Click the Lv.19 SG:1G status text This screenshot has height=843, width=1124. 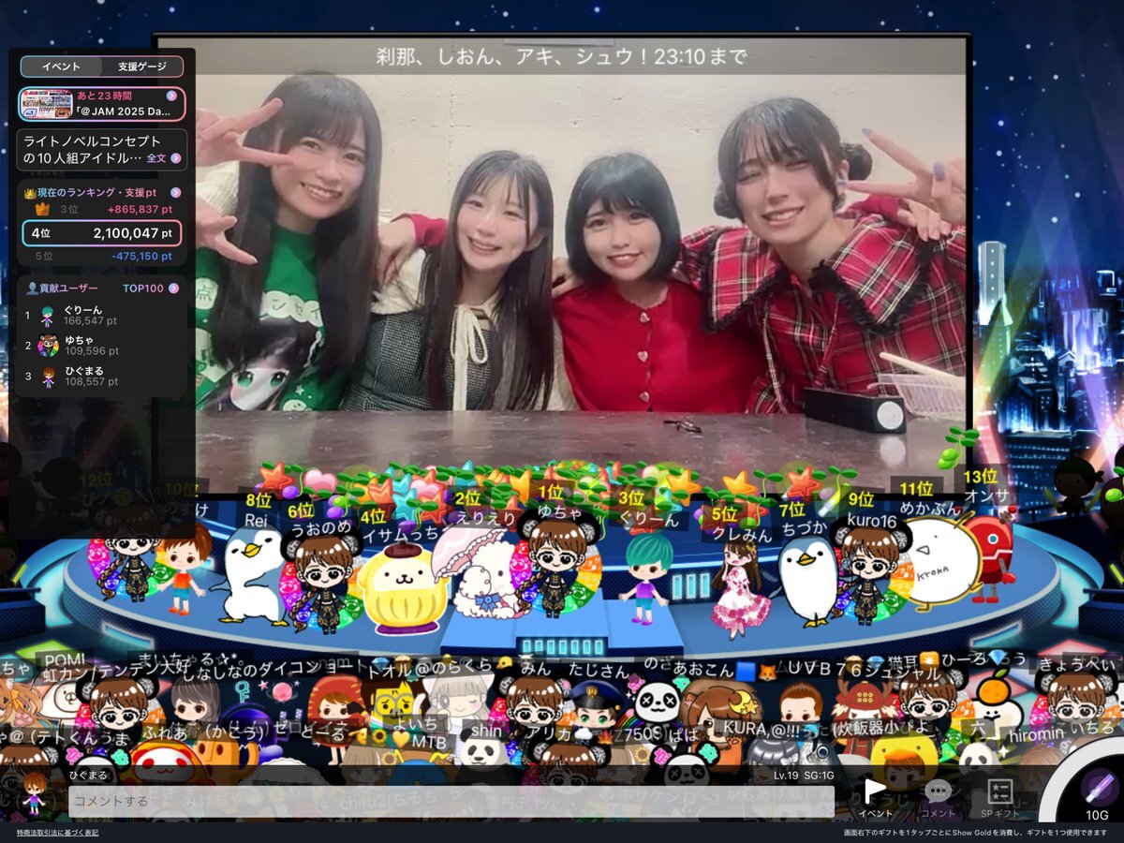805,776
